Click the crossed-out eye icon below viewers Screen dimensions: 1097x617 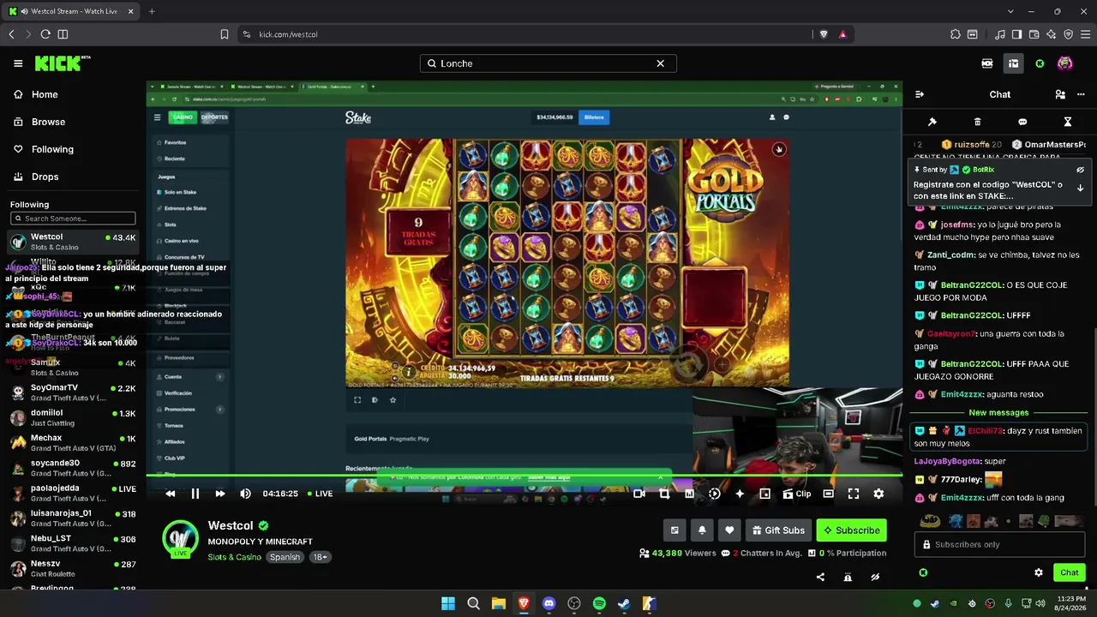[x=875, y=577]
